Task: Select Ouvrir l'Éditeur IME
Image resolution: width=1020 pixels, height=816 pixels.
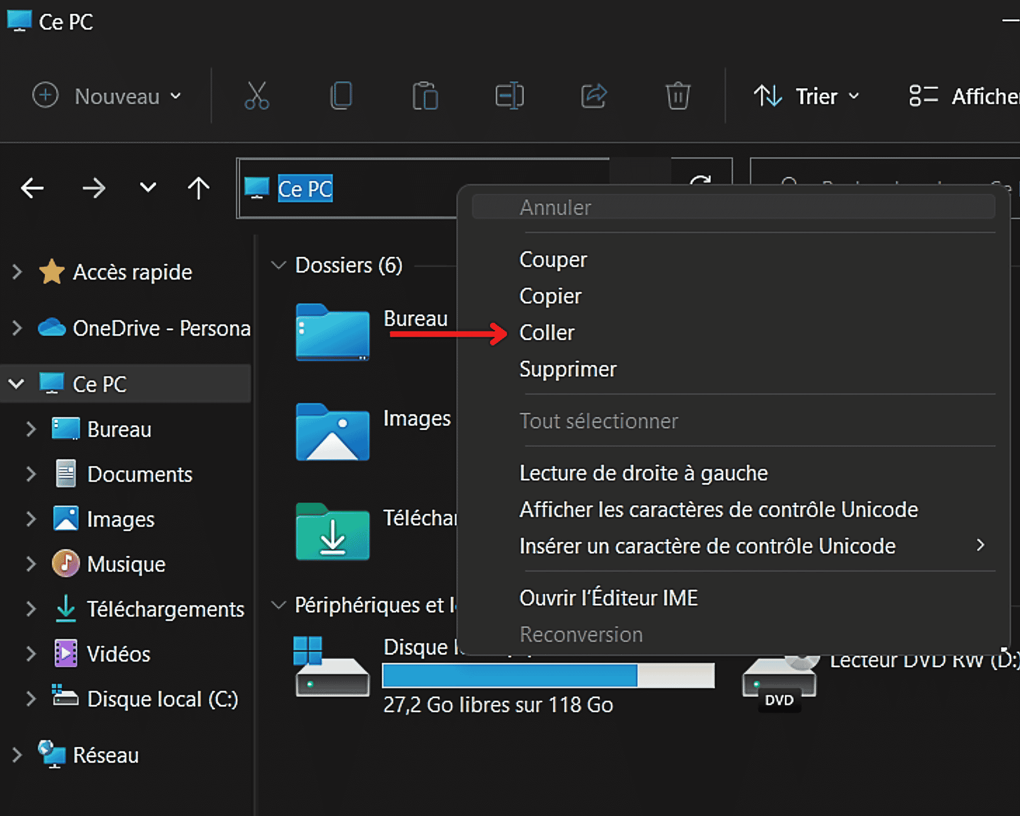Action: click(x=608, y=598)
